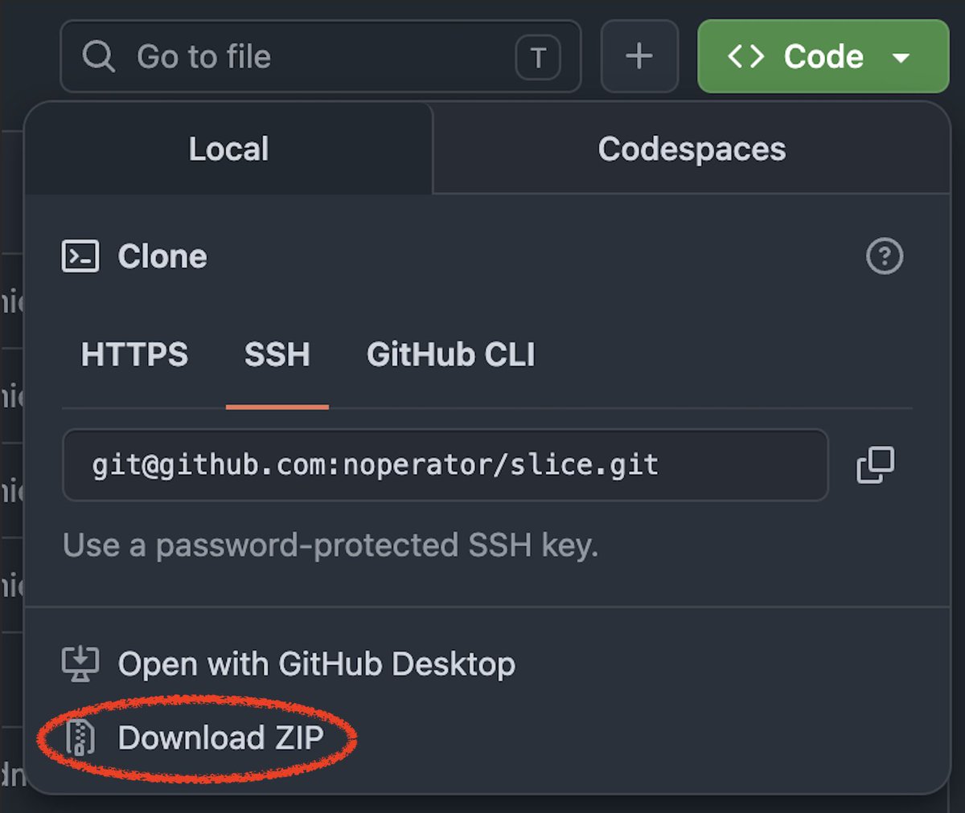This screenshot has height=813, width=965.
Task: Click the ZIP file archive icon
Action: (x=80, y=737)
